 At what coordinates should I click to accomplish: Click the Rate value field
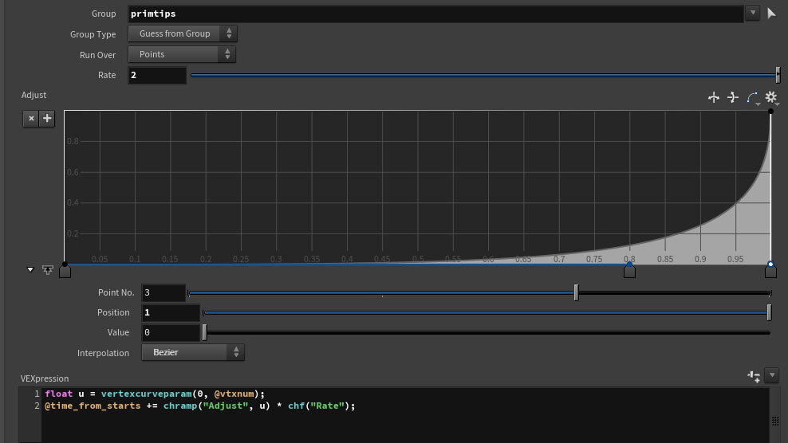157,75
